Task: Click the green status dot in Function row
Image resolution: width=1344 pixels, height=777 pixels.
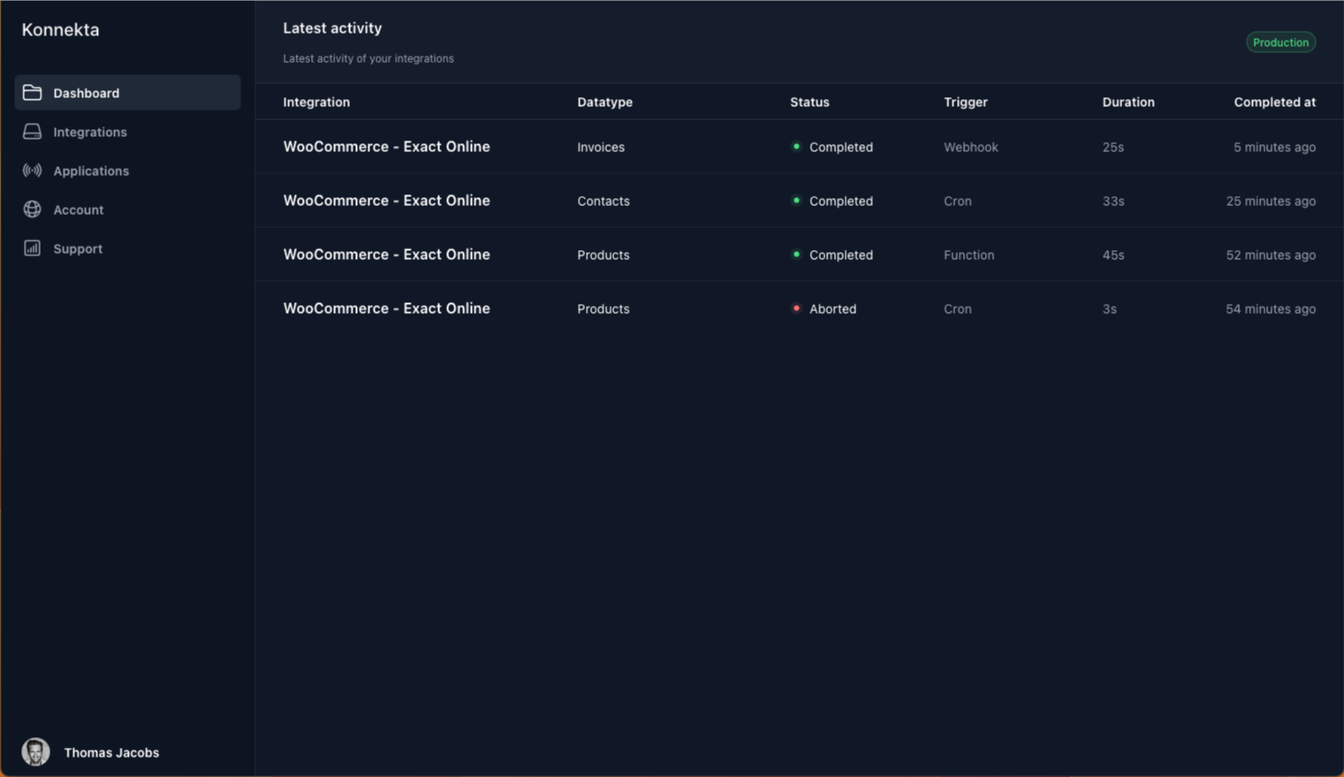Action: pyautogui.click(x=796, y=255)
